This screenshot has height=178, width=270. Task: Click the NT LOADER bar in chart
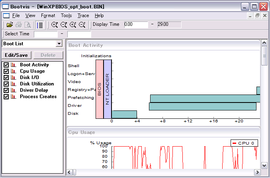[x=108, y=89]
